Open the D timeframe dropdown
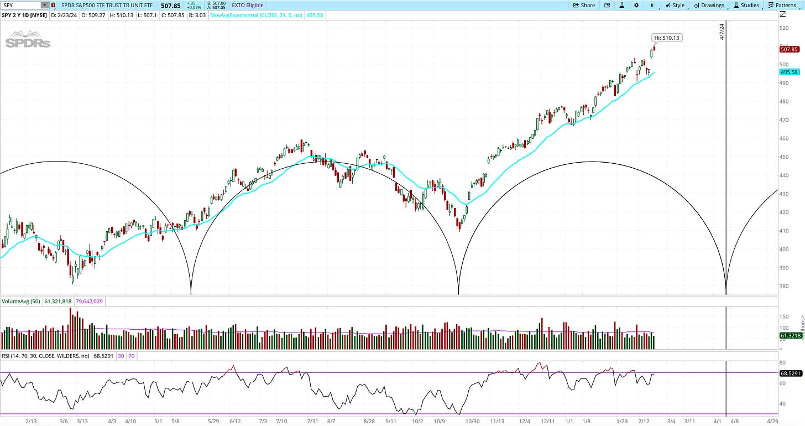The width and height of the screenshot is (805, 426). coord(652,5)
